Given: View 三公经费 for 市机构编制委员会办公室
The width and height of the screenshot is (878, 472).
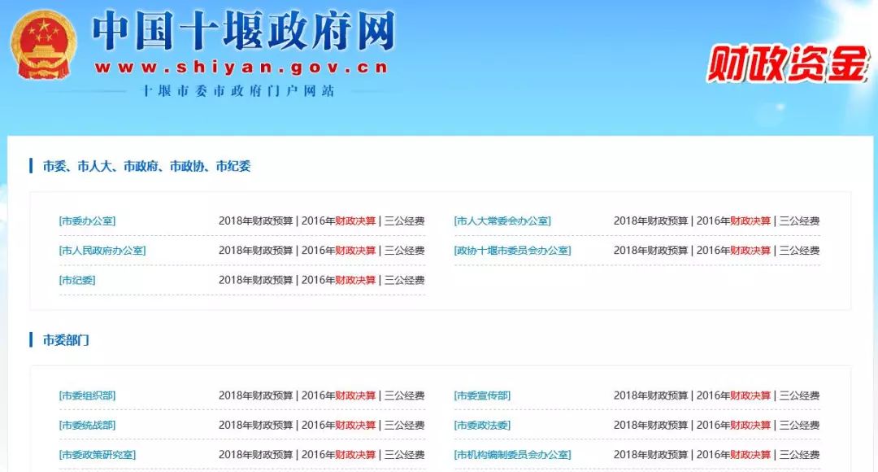Looking at the screenshot, I should point(799,455).
